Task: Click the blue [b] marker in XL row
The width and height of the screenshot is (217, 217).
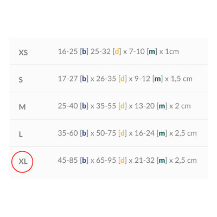Action: click(x=84, y=161)
